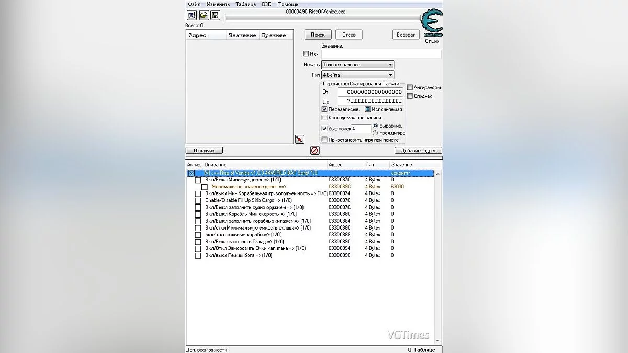Activate Корабельная грузоподъемность row checkbox
Image resolution: width=628 pixels, height=353 pixels.
pyautogui.click(x=198, y=193)
